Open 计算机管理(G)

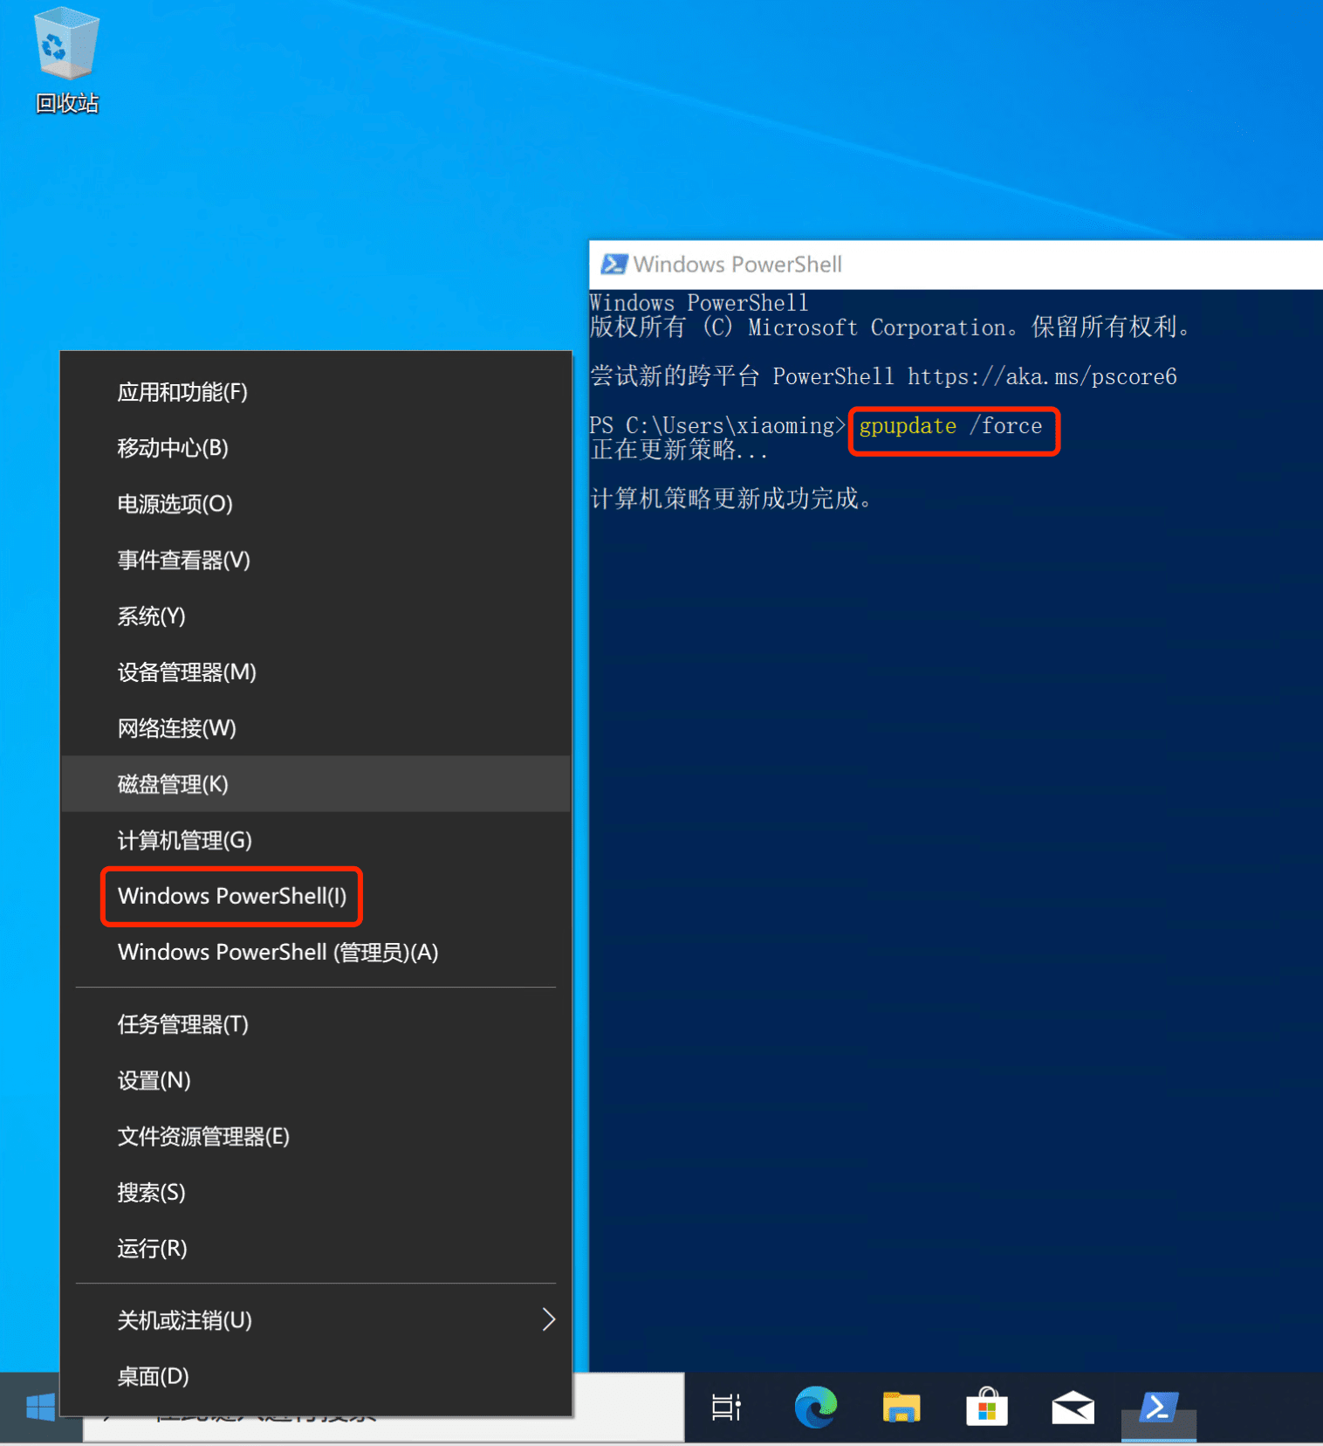316,839
